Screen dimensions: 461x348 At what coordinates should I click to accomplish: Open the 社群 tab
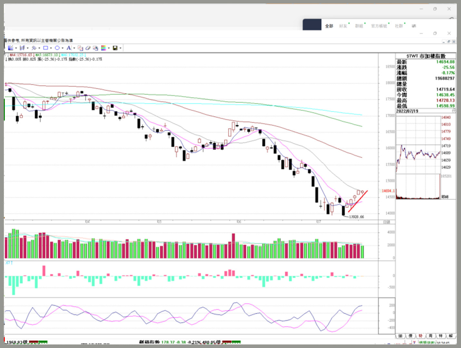[399, 26]
